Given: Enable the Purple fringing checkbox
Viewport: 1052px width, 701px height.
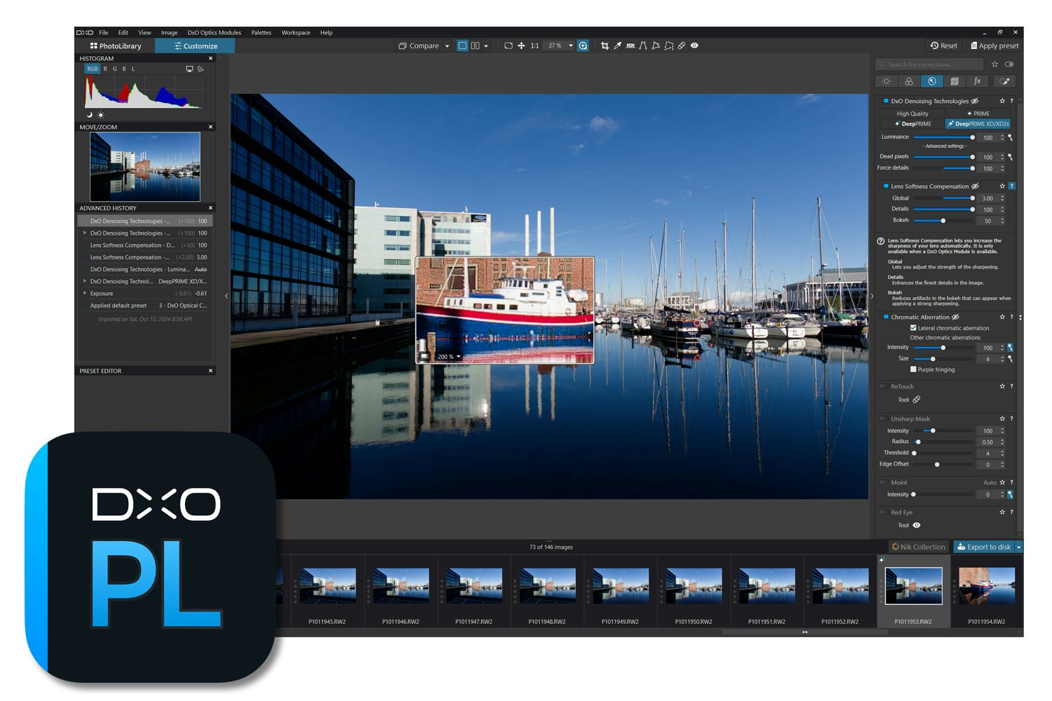Looking at the screenshot, I should coord(914,369).
